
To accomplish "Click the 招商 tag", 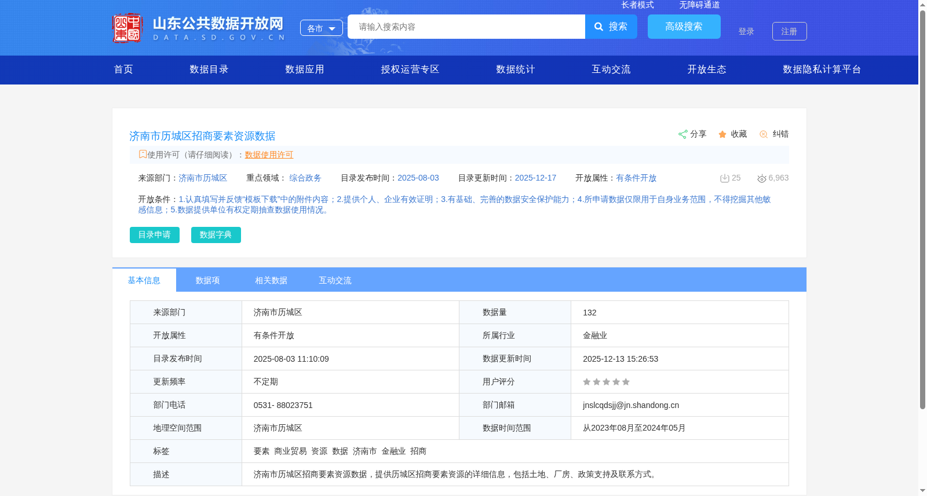I will coord(418,451).
